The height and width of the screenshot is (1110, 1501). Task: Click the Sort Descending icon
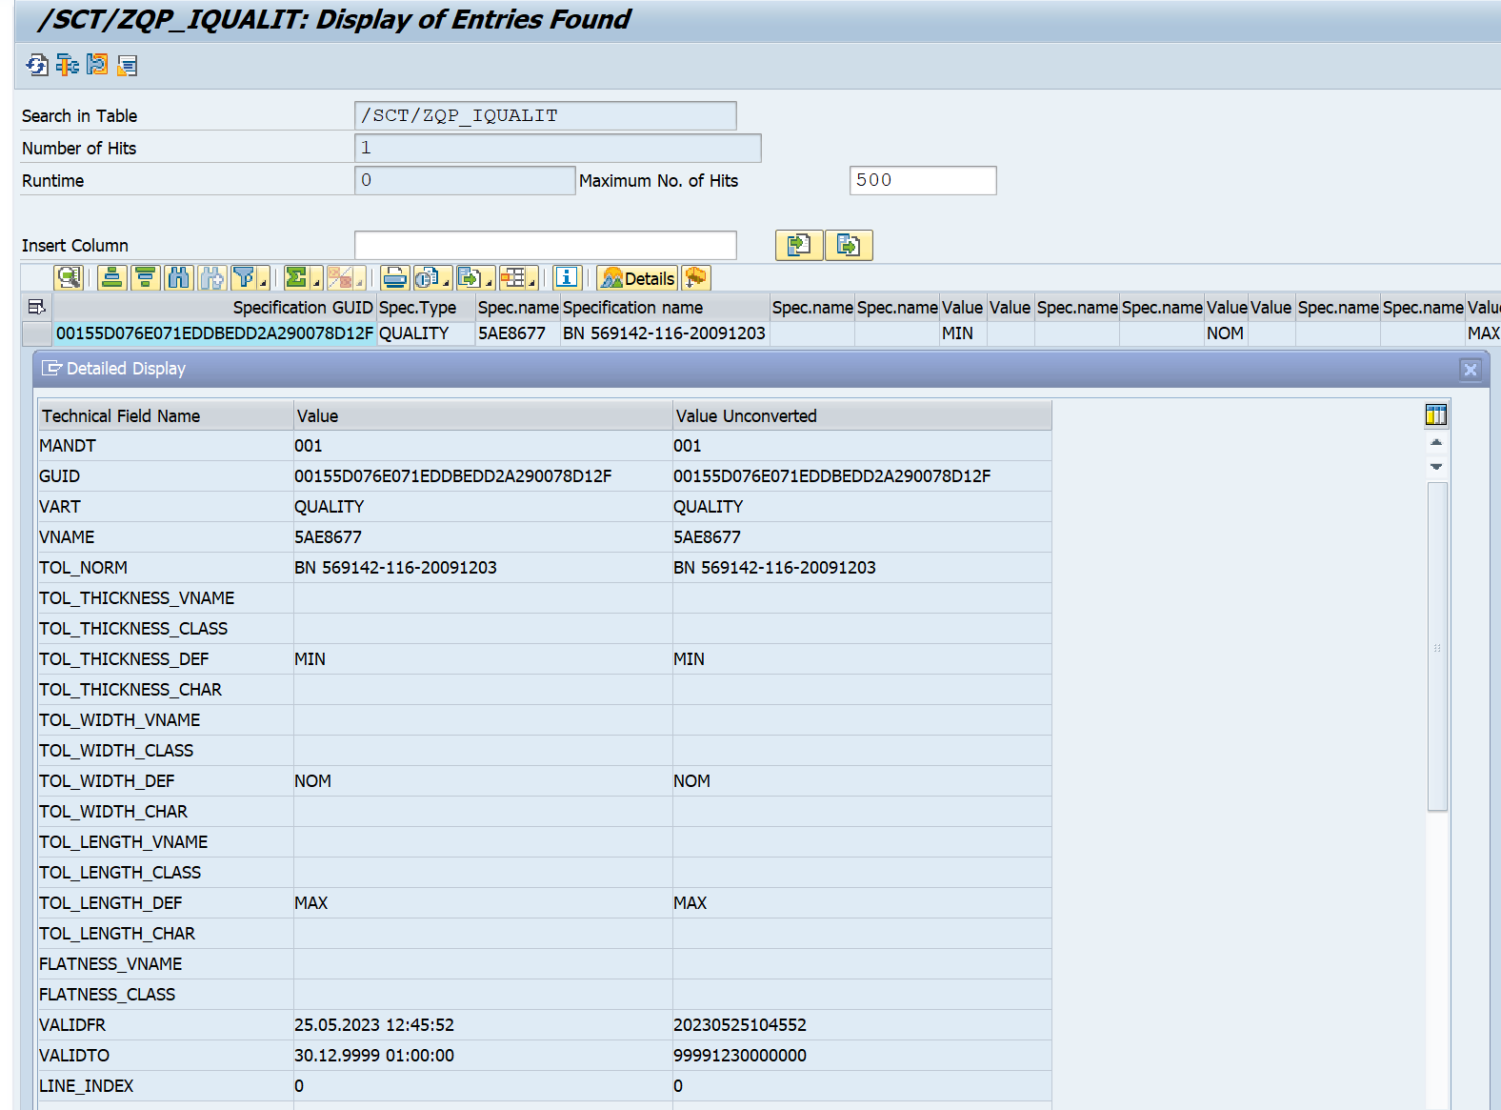tap(145, 277)
